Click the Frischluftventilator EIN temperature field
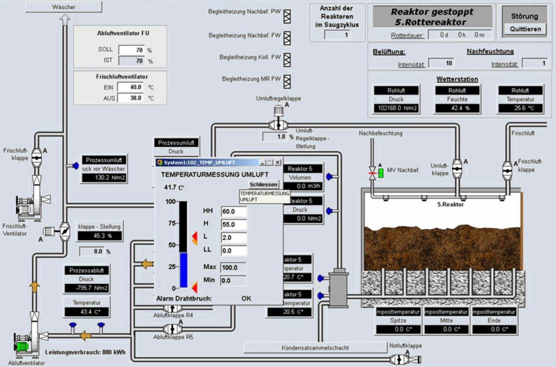The height and width of the screenshot is (367, 556). (131, 87)
